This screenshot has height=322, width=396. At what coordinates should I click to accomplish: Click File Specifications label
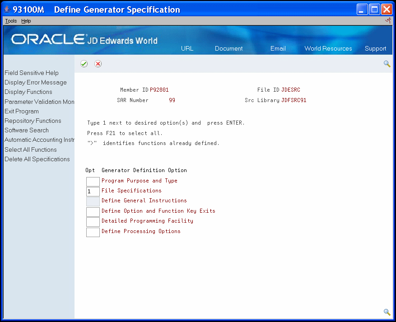[x=131, y=191]
